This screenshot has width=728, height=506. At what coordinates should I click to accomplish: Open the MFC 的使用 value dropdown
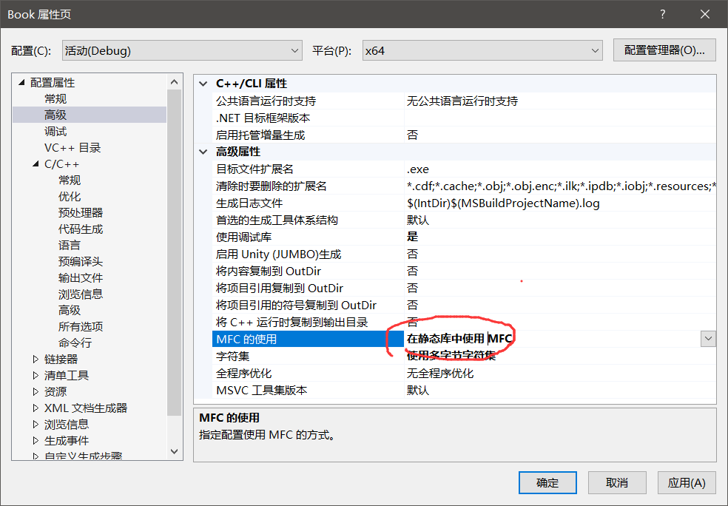coord(708,338)
